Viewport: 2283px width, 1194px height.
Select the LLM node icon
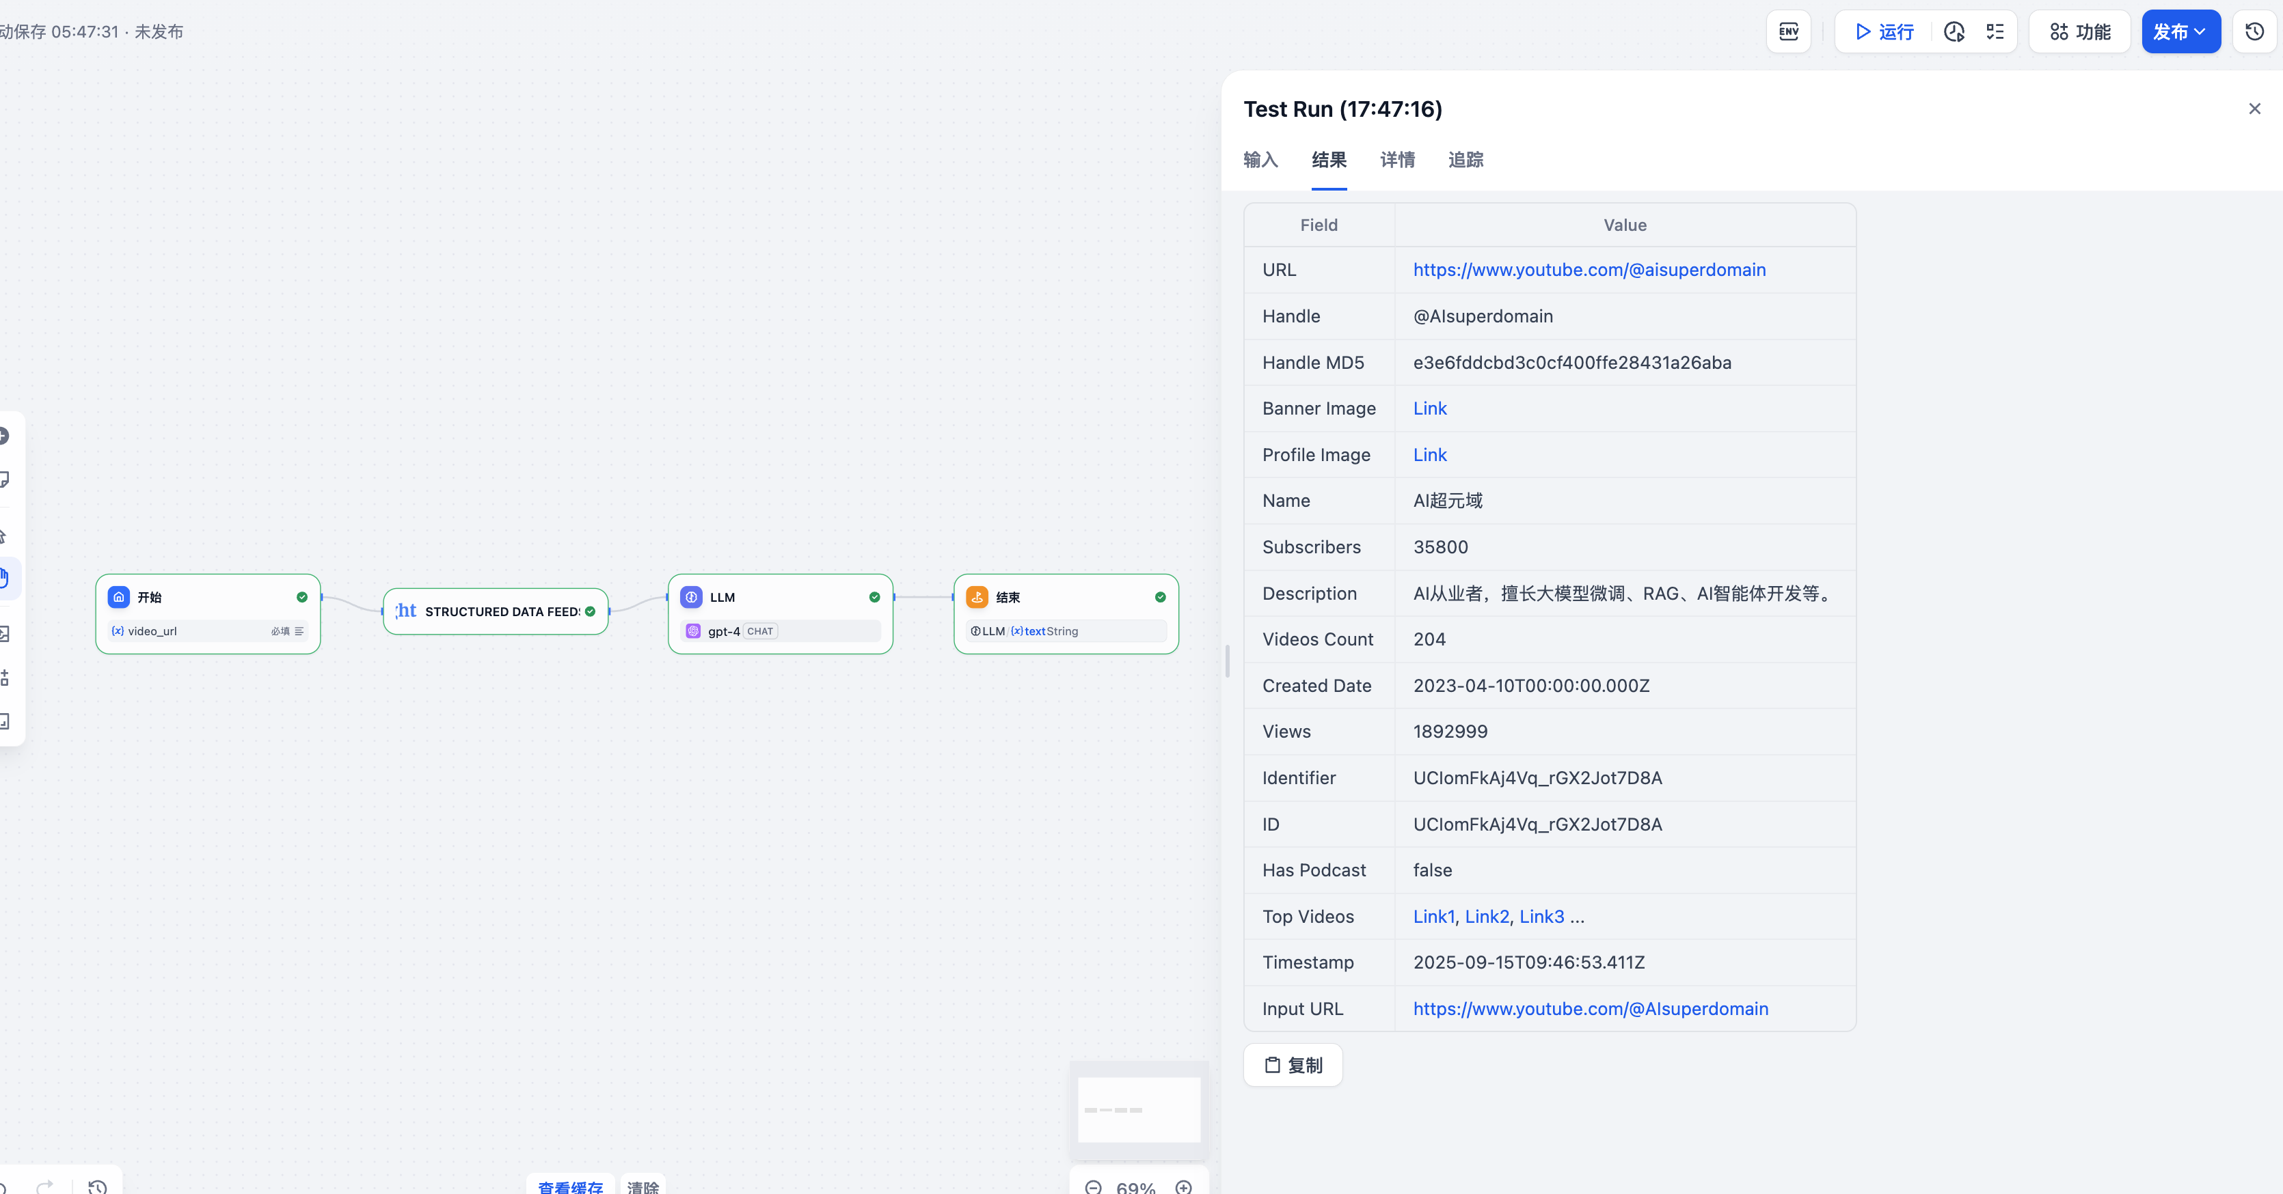point(691,597)
